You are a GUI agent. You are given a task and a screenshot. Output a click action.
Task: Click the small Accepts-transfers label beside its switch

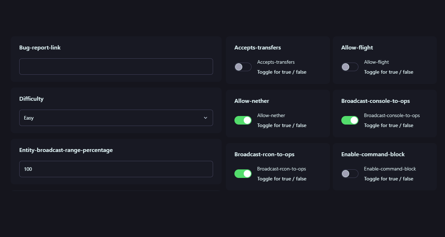[276, 62]
